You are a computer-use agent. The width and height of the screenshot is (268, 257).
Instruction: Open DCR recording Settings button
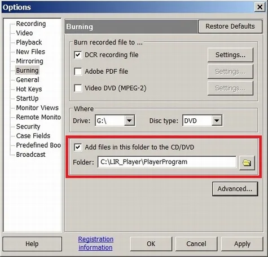click(x=230, y=55)
